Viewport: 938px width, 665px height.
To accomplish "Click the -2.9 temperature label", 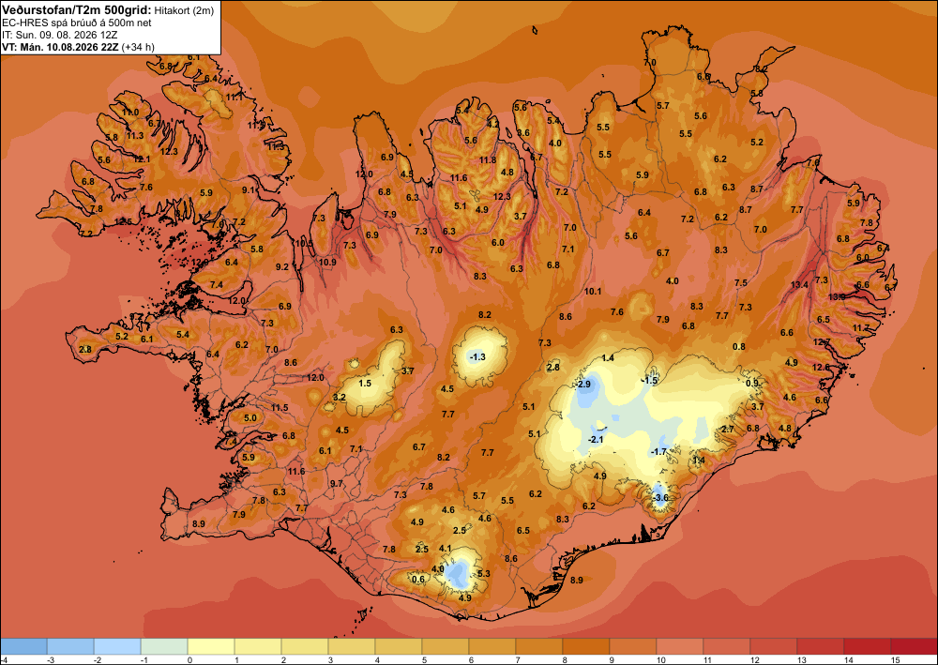I will [583, 384].
